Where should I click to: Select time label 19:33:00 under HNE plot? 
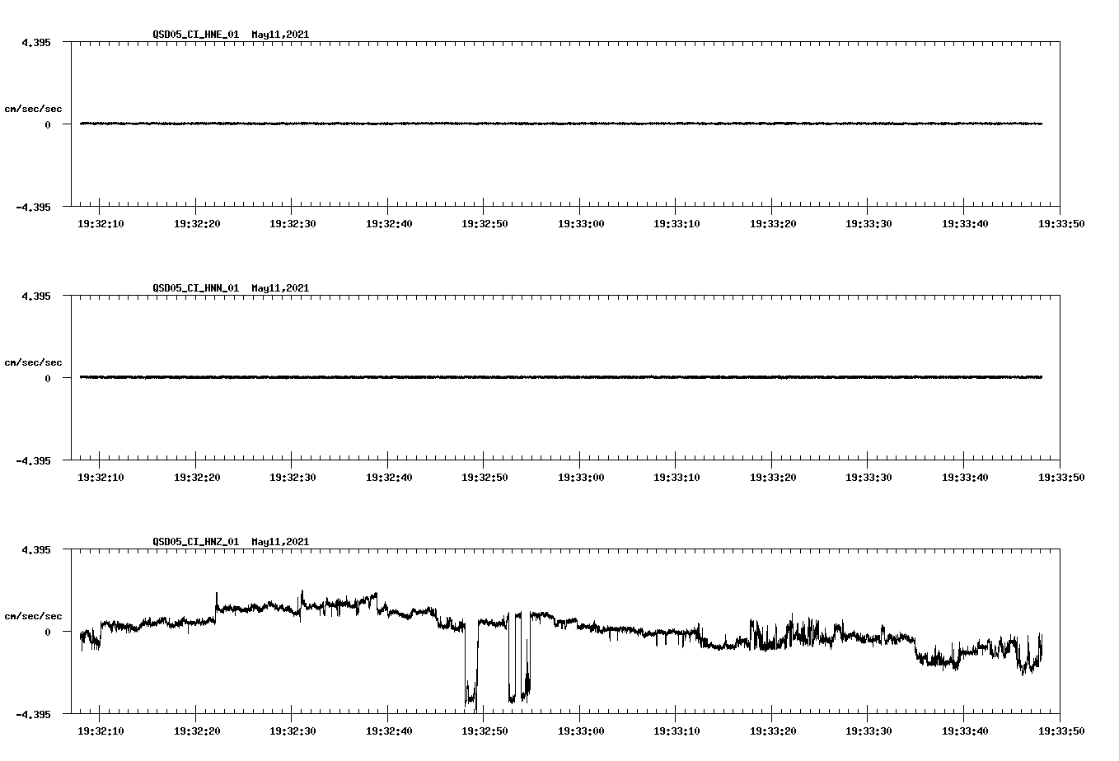click(x=581, y=224)
